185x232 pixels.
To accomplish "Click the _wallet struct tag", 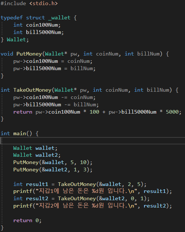I will tap(59, 18).
